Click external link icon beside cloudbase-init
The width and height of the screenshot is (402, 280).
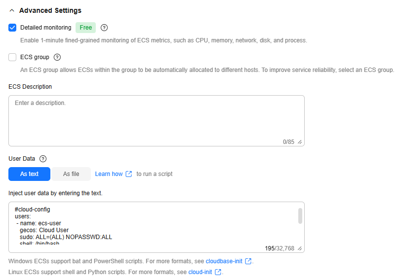248,261
